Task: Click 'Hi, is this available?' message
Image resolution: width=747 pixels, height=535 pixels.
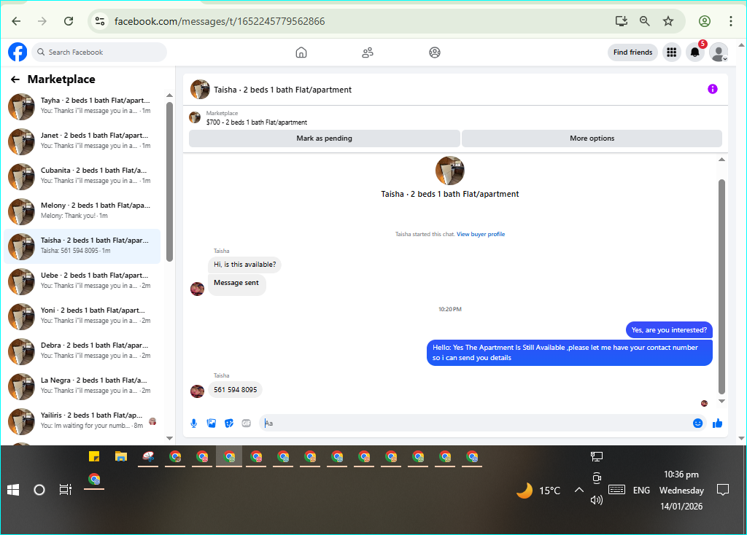Action: pyautogui.click(x=245, y=265)
